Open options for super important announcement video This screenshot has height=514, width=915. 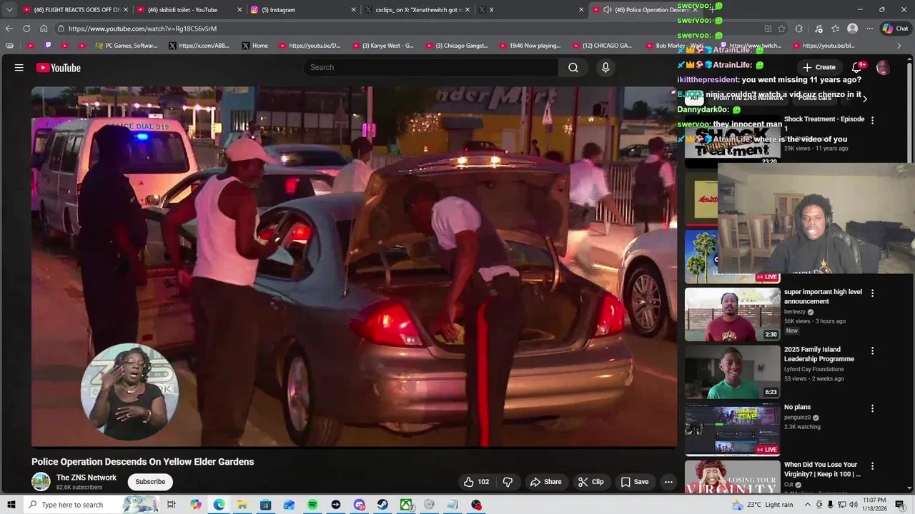[x=872, y=293]
